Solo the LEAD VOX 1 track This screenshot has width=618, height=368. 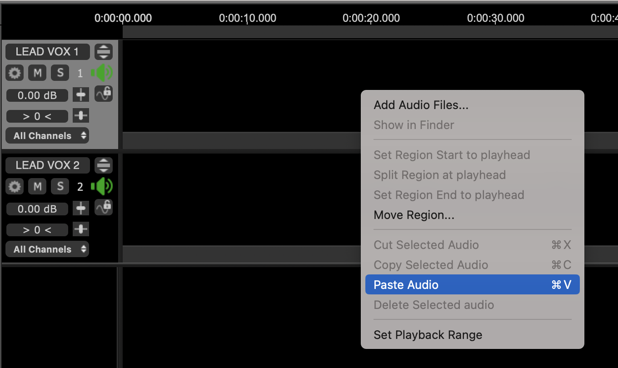[60, 73]
